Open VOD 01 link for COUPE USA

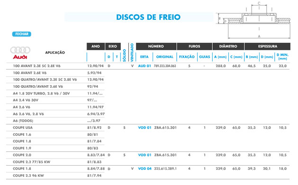tap(144, 127)
